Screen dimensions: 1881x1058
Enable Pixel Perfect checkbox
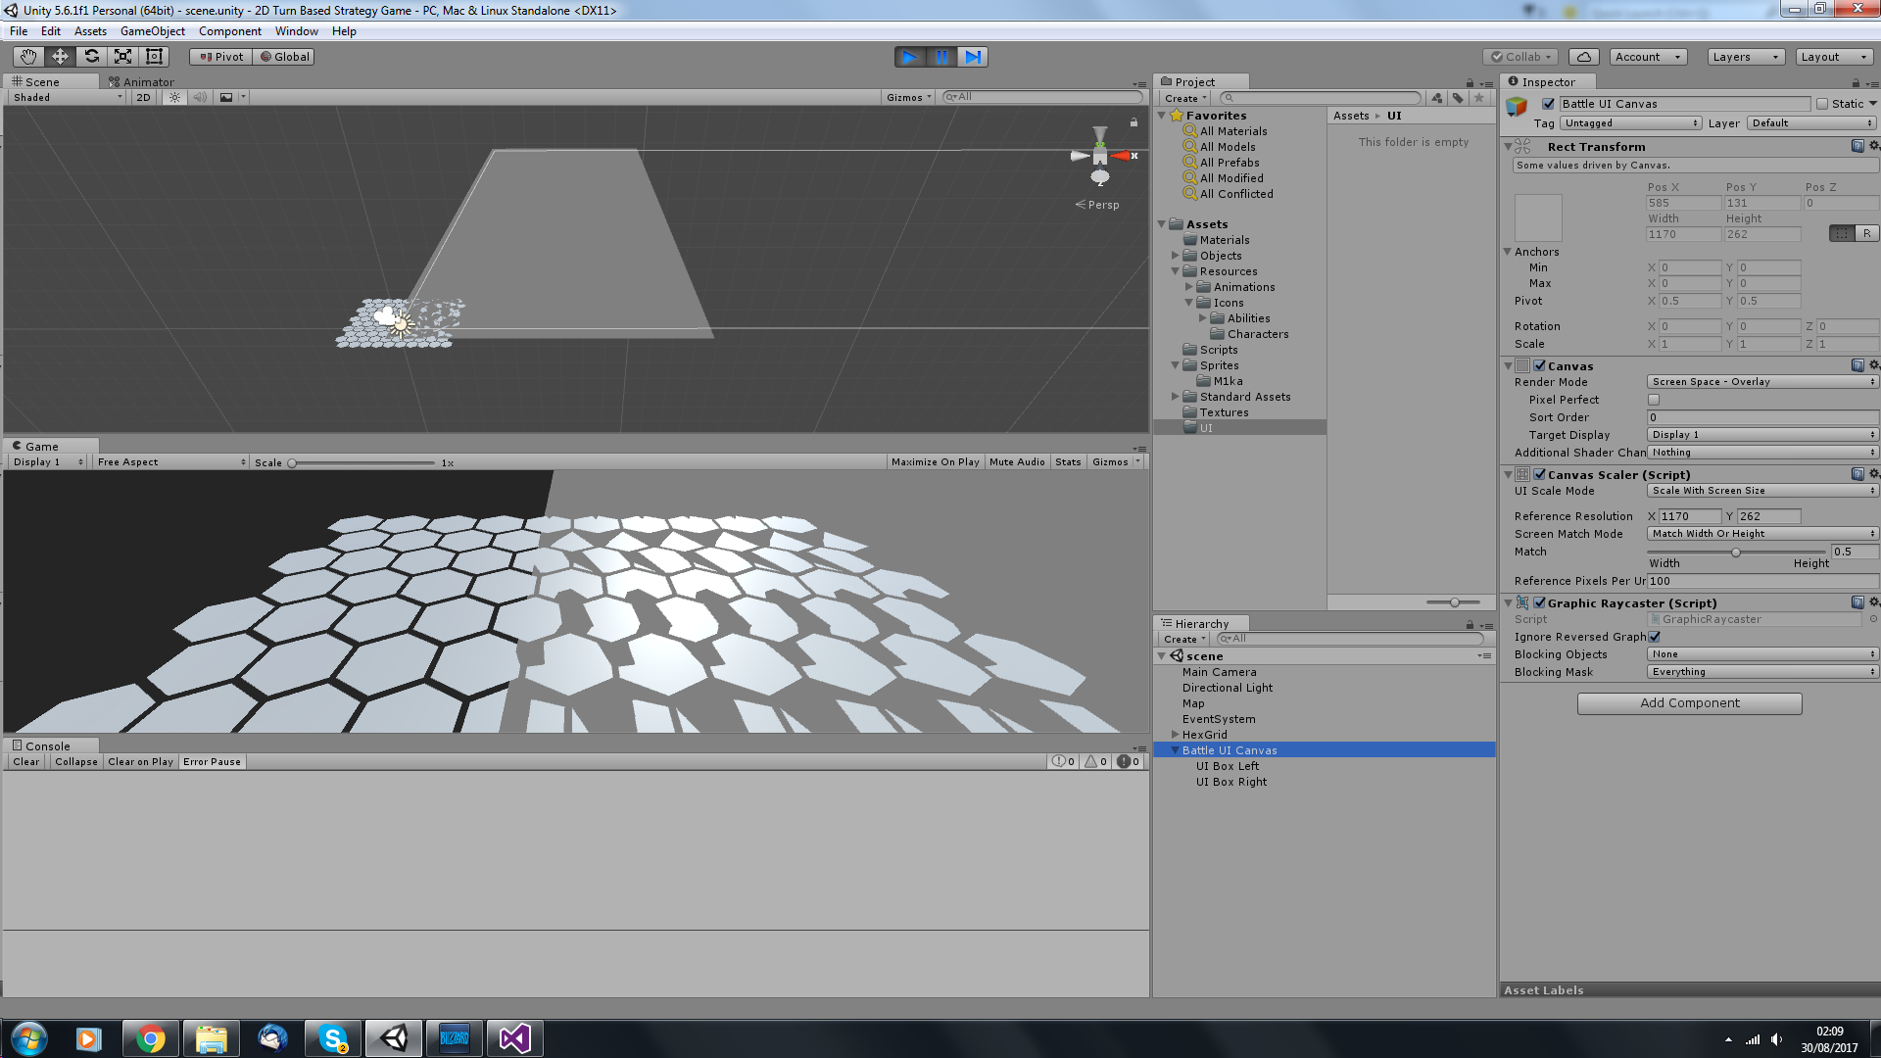1654,400
